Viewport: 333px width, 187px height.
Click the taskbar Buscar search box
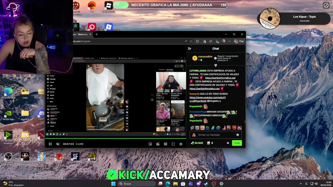pos(137,184)
